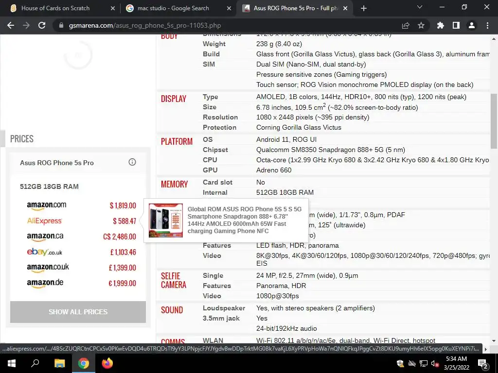Open amazon.com price listing

tap(81, 205)
